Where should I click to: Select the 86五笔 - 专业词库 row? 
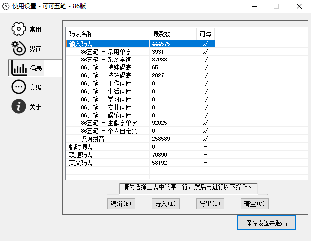click(140, 107)
